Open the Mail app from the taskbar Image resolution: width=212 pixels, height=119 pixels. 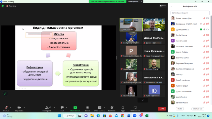pos(116,116)
